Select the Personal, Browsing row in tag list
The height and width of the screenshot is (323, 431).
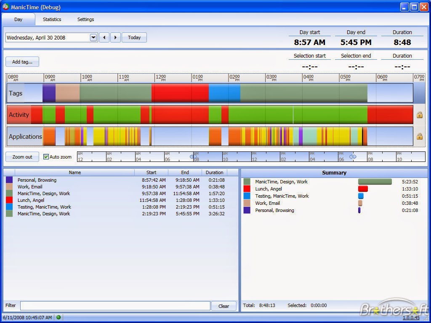(121, 180)
